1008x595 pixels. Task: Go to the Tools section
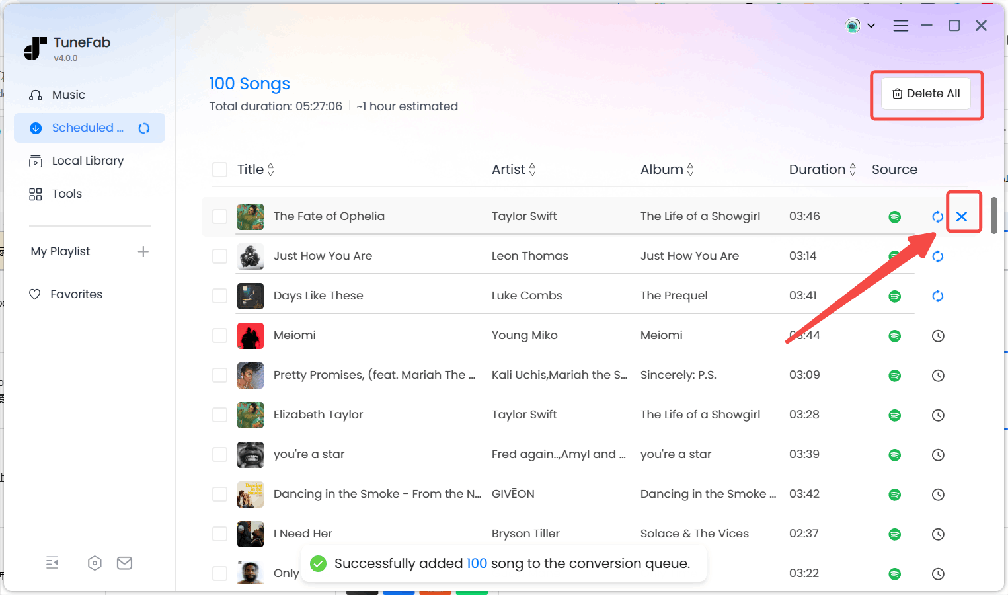pos(67,194)
